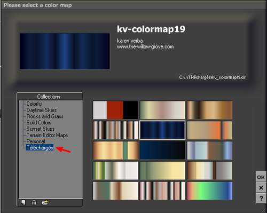Open the Sunset Skies collection
The height and width of the screenshot is (213, 267).
click(41, 129)
